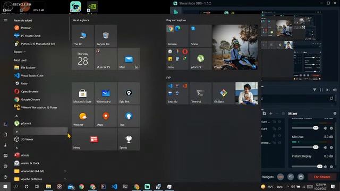
Task: Launch PC Health Check
Action: (40, 36)
